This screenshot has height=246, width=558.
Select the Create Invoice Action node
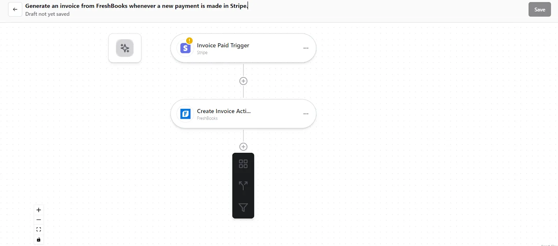click(243, 114)
